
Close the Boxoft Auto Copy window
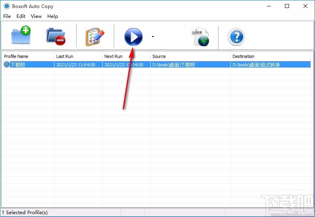click(x=305, y=6)
